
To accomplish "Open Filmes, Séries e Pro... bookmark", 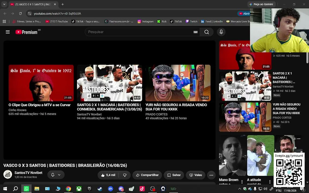I will [27, 21].
